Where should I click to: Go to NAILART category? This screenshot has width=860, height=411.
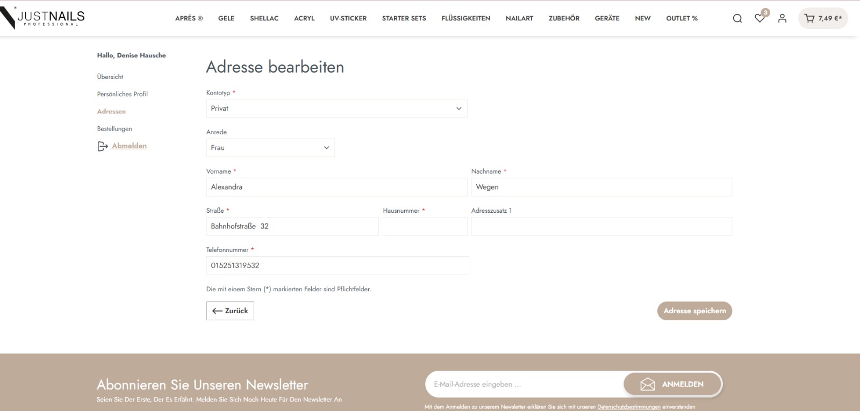point(519,18)
